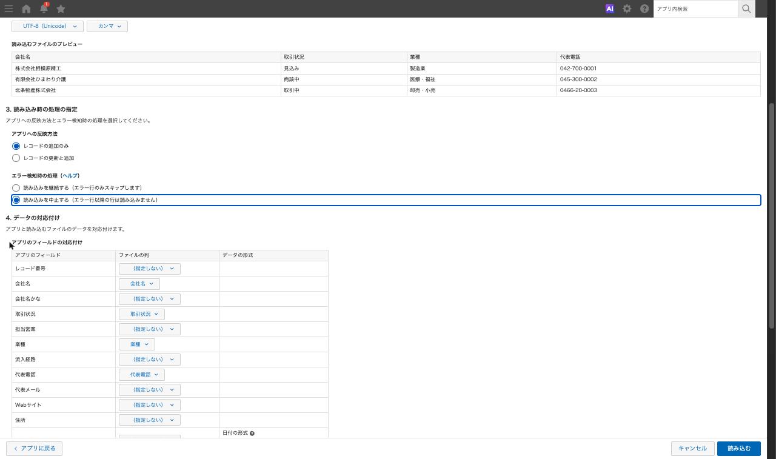Select 読み込みを継続する radio option
776x459 pixels.
point(16,188)
